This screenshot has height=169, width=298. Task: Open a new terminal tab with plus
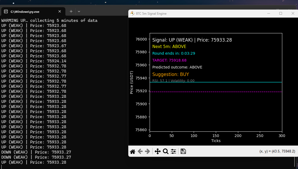coord(71,11)
